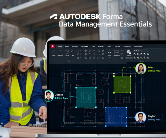Open the Output ribbon tab
This screenshot has width=166, height=138.
coord(109,46)
